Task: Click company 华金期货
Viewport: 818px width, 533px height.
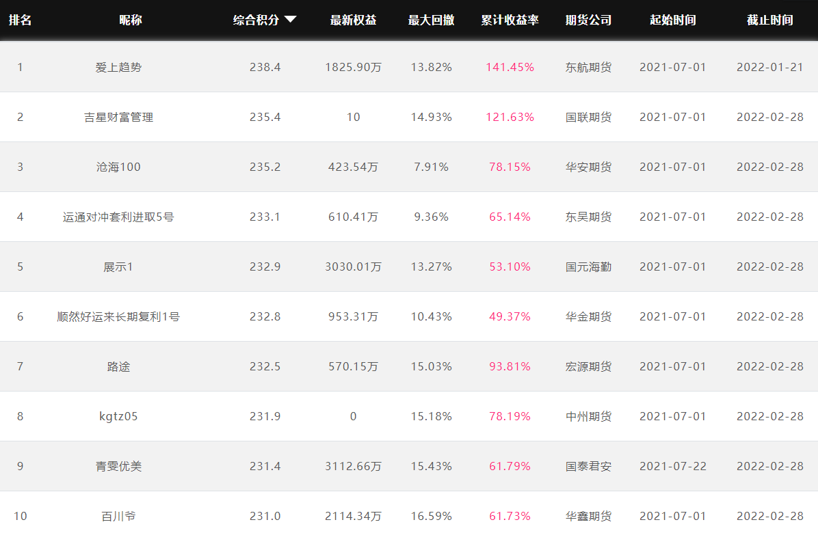Action: tap(588, 317)
